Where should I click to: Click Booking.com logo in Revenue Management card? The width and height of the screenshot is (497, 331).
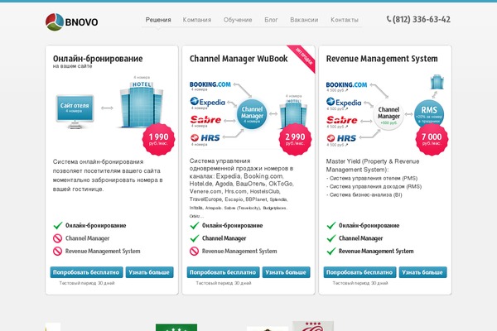click(x=346, y=85)
